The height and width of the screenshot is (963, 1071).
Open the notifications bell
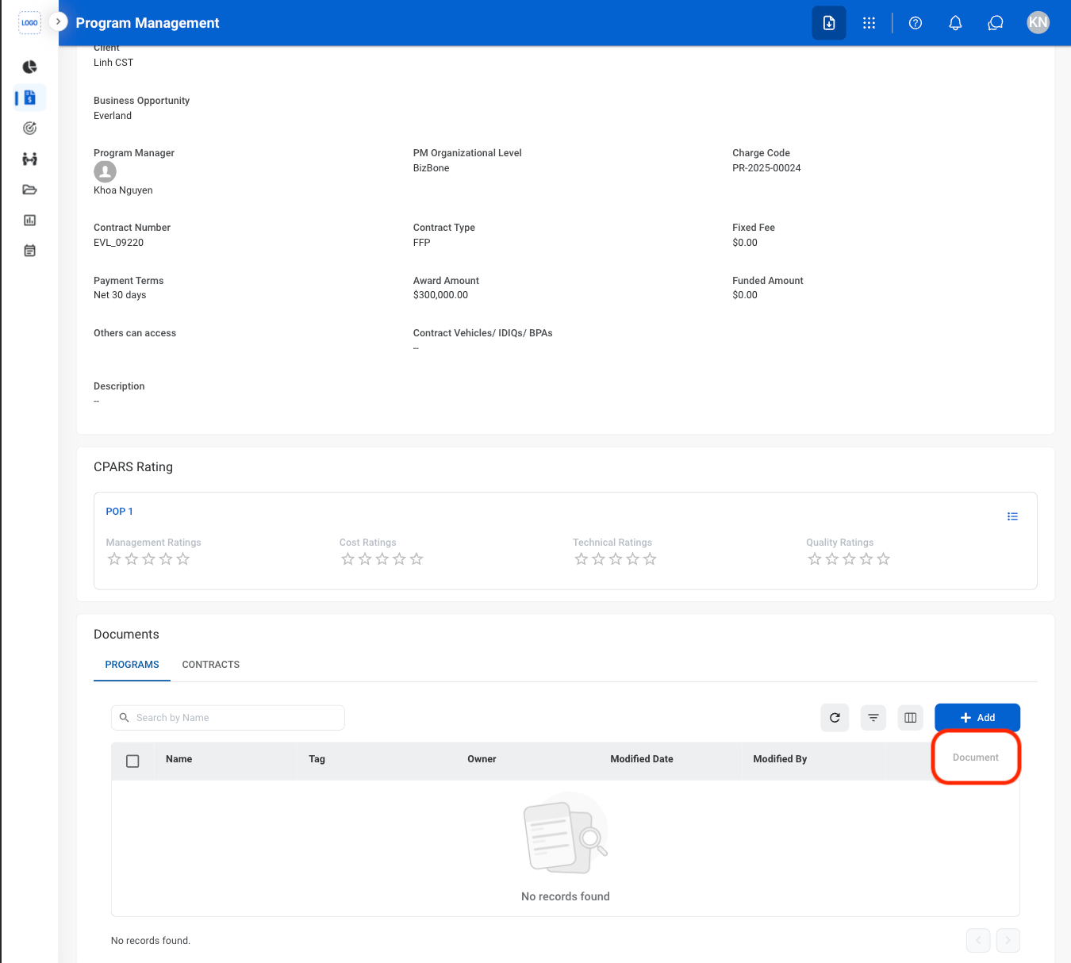[x=955, y=23]
